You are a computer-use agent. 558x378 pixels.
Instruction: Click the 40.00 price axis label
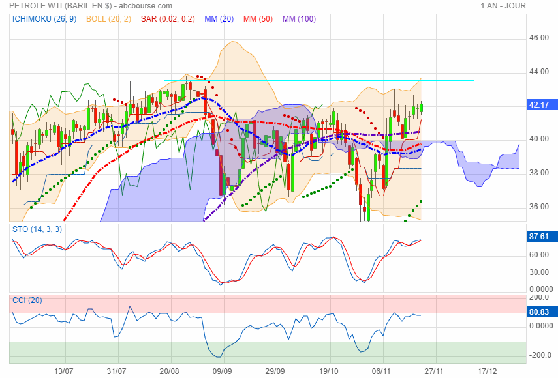[x=539, y=139]
